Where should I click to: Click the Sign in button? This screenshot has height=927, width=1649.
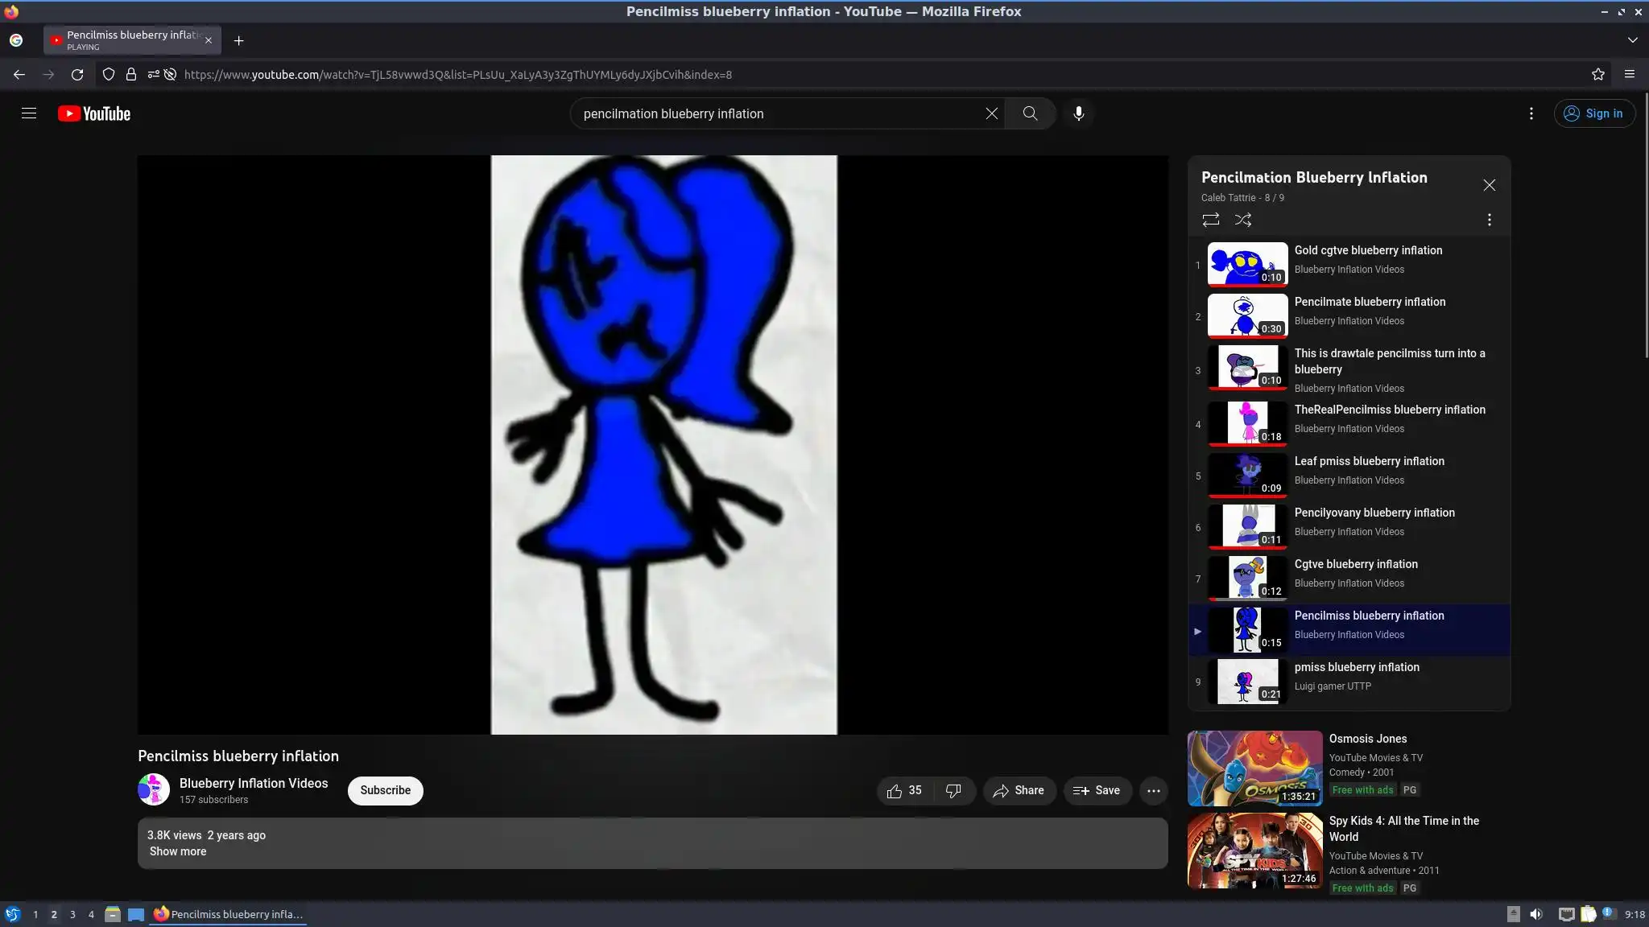(1593, 113)
